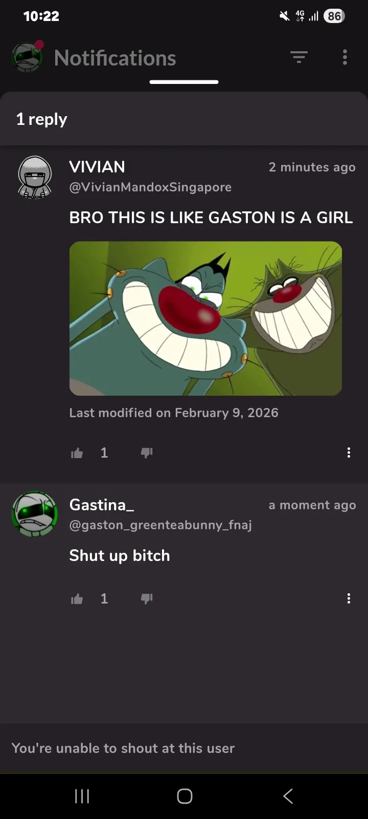Screen dimensions: 368x819
Task: Open @VivianMandoxSingapore profile handle
Action: point(150,187)
